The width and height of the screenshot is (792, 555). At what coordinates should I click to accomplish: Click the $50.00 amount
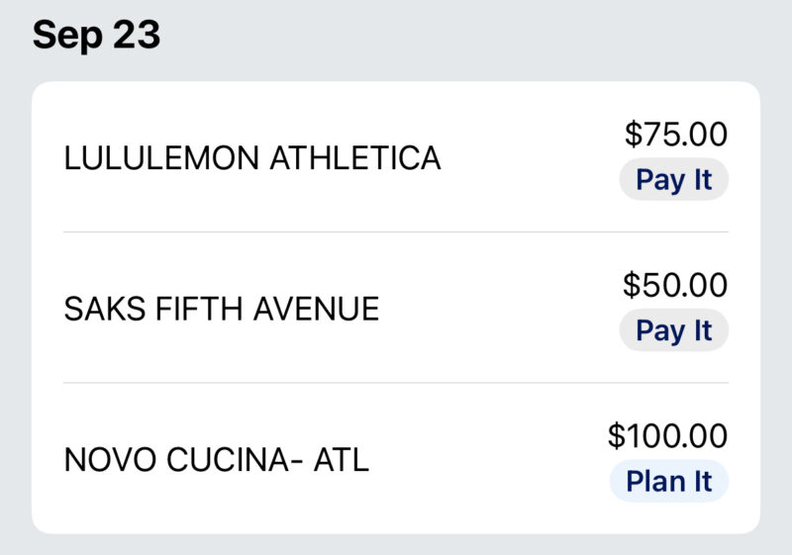coord(675,285)
